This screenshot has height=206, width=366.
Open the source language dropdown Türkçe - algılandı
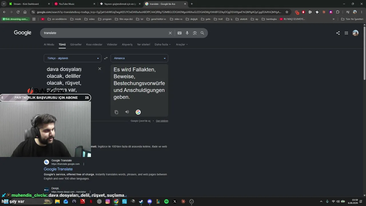[x=73, y=58]
